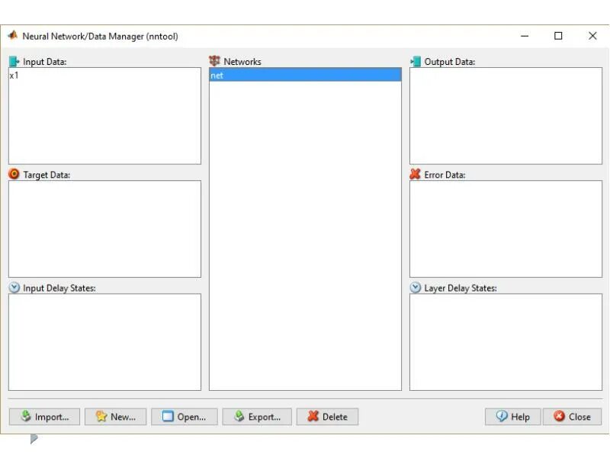610x458 pixels.
Task: Click the Input Delay States clock icon
Action: [14, 288]
